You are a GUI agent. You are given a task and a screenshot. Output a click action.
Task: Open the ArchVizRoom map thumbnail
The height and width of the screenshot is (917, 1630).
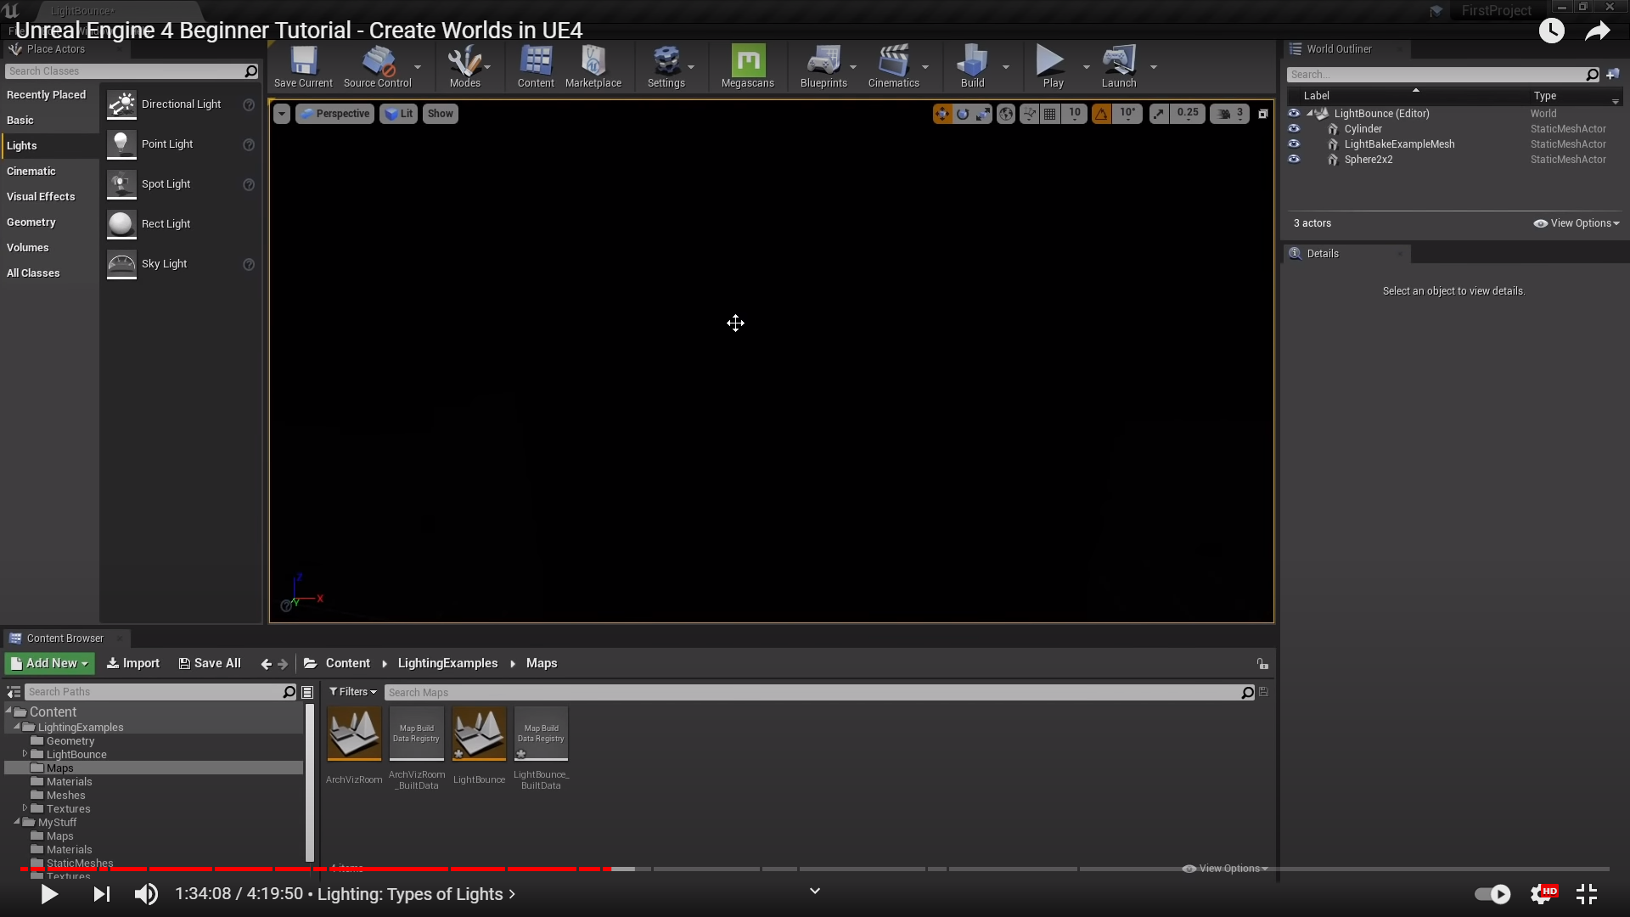[354, 734]
